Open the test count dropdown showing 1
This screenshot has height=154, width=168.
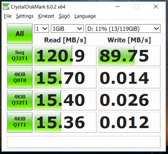(41, 29)
